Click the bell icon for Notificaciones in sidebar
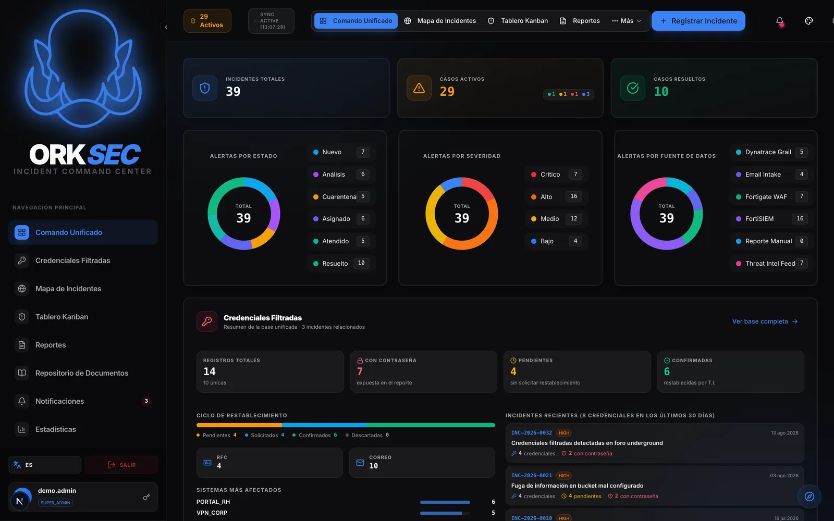This screenshot has height=521, width=834. [x=22, y=401]
